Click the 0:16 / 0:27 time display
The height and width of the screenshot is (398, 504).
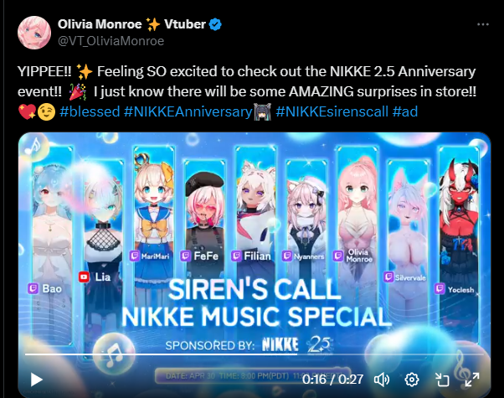[332, 380]
